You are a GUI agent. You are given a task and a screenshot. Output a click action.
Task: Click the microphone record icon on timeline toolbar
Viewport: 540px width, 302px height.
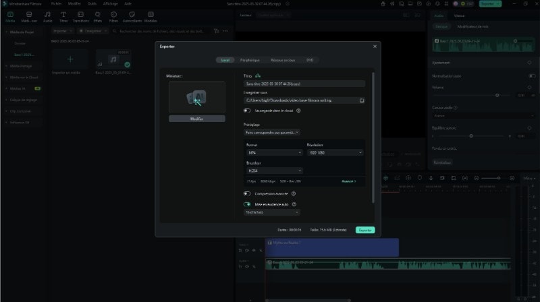click(431, 178)
